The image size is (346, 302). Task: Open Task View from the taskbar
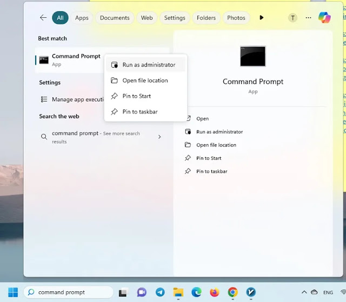pos(124,292)
